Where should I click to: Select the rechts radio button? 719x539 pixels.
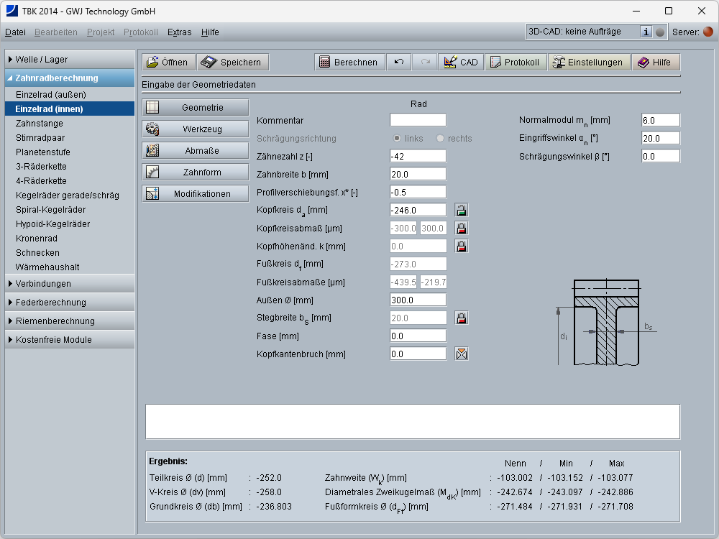point(440,138)
